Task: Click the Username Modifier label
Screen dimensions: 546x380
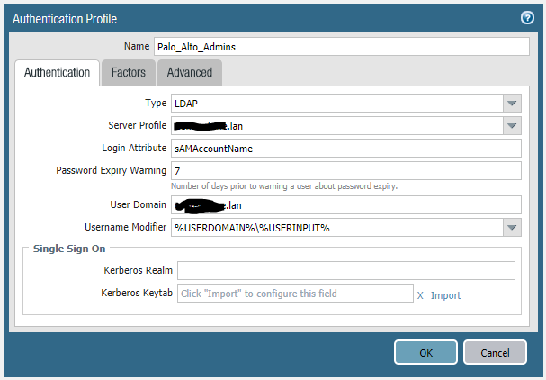Action: [x=125, y=227]
